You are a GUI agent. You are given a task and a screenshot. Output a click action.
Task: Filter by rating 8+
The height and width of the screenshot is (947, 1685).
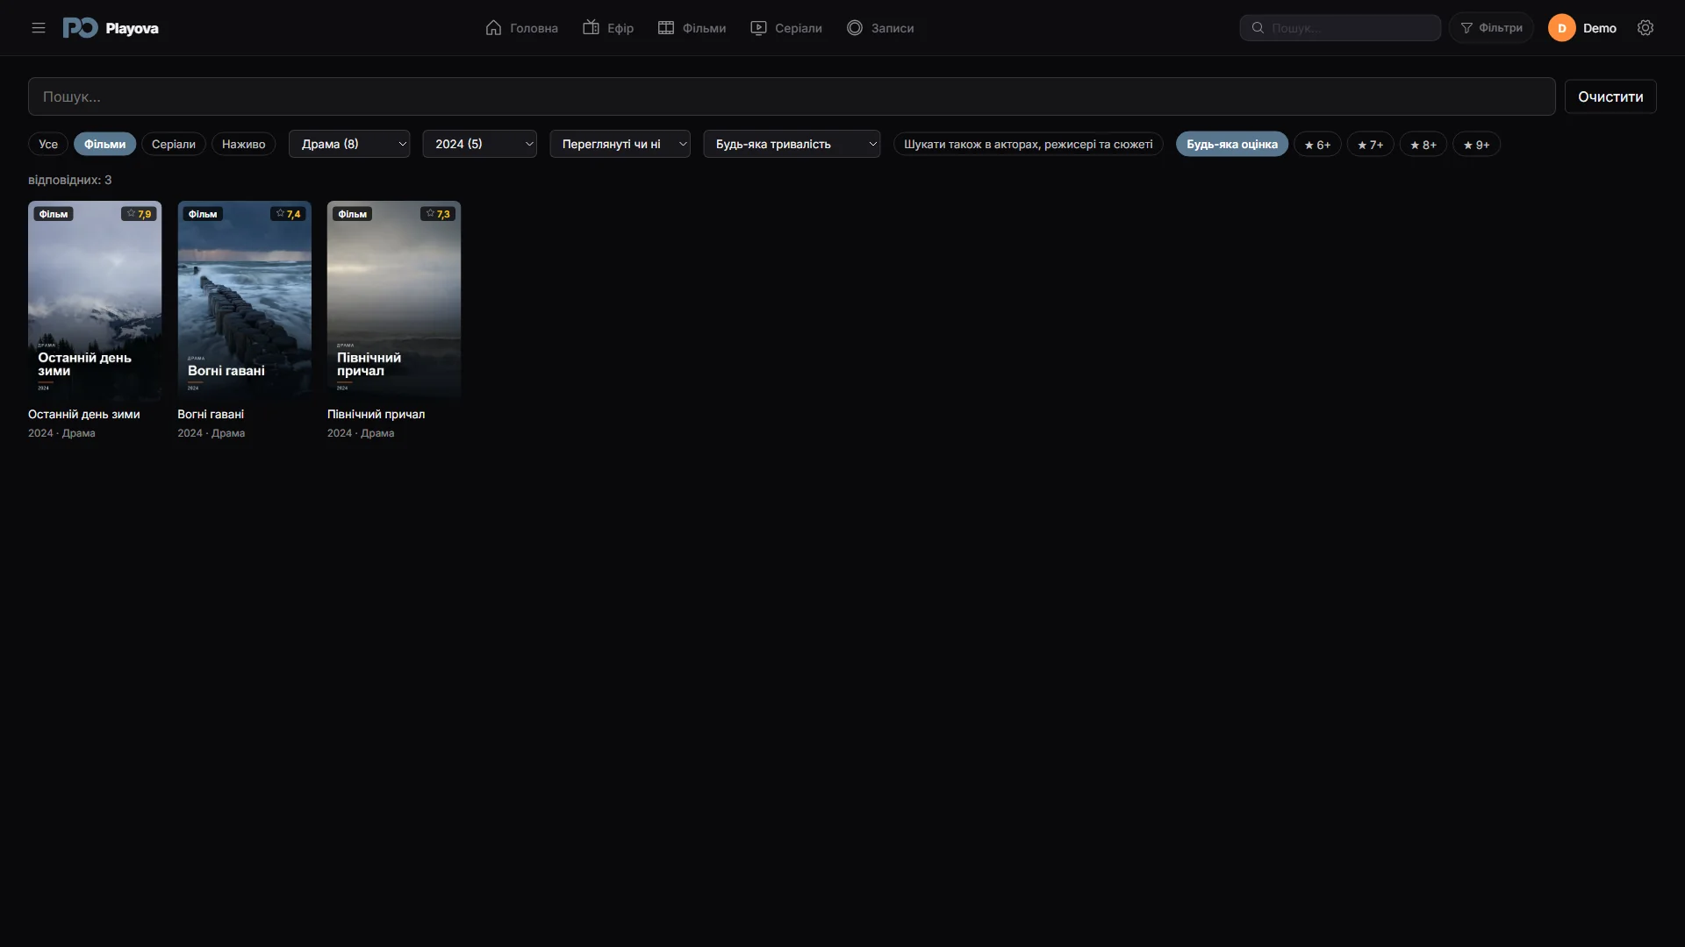click(x=1423, y=144)
